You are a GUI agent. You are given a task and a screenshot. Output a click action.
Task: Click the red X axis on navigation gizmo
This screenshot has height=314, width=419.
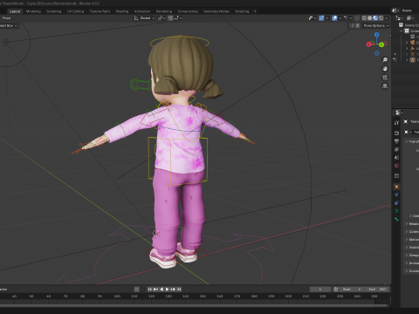pyautogui.click(x=368, y=44)
